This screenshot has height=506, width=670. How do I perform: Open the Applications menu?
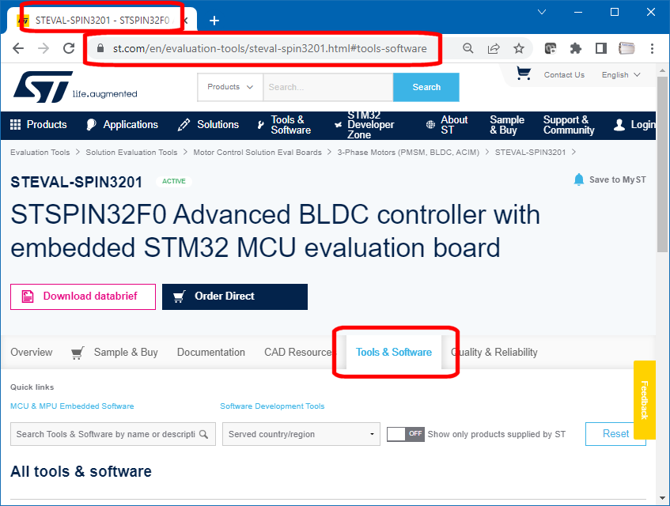[122, 125]
